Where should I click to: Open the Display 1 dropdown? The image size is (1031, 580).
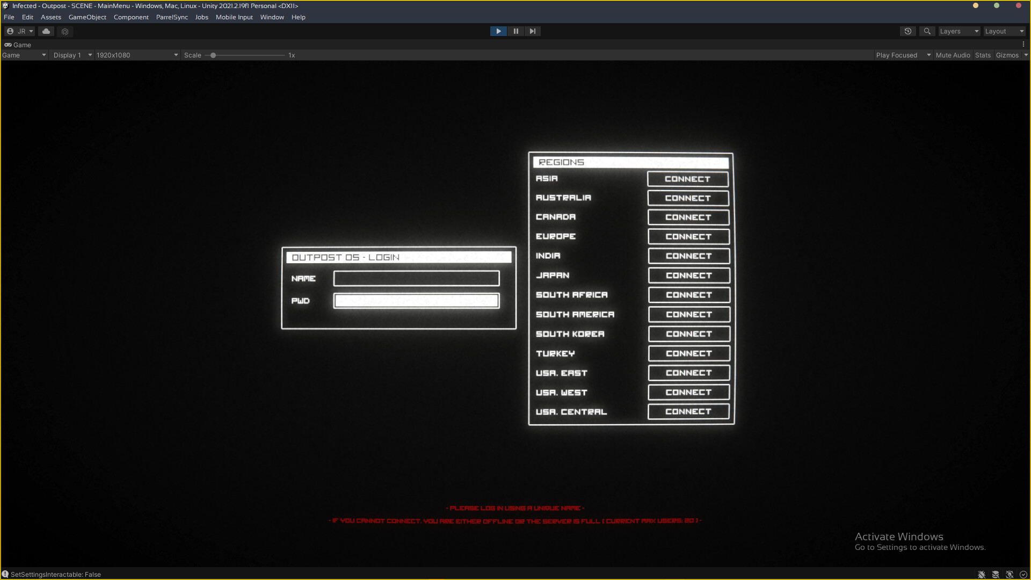(71, 55)
